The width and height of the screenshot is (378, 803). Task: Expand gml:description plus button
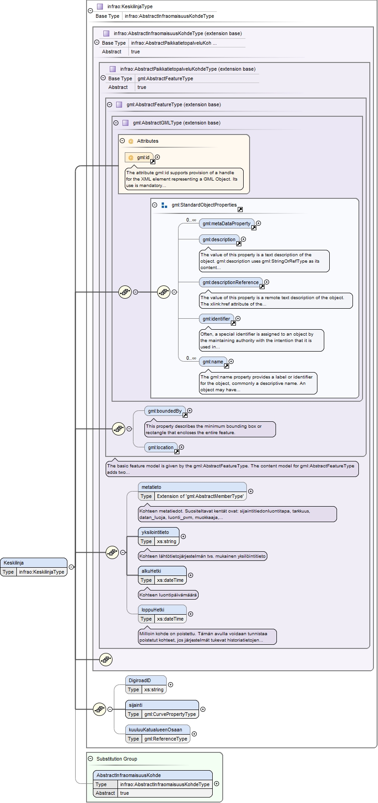243,239
